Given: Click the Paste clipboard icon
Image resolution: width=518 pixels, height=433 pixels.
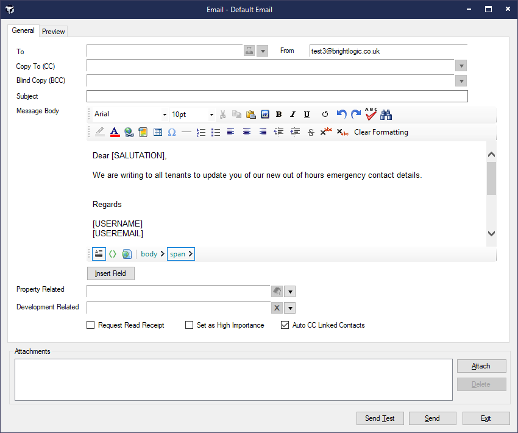Looking at the screenshot, I should (x=251, y=114).
